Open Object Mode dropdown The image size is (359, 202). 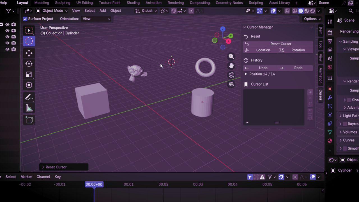click(x=52, y=11)
